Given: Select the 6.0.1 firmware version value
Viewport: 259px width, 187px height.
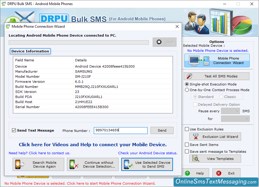Looking at the screenshot, I should pos(79,82).
